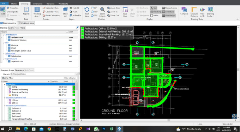This screenshot has height=132, width=240.
Task: Switch to the Dimensions ribbon tab
Action: tap(37, 4)
